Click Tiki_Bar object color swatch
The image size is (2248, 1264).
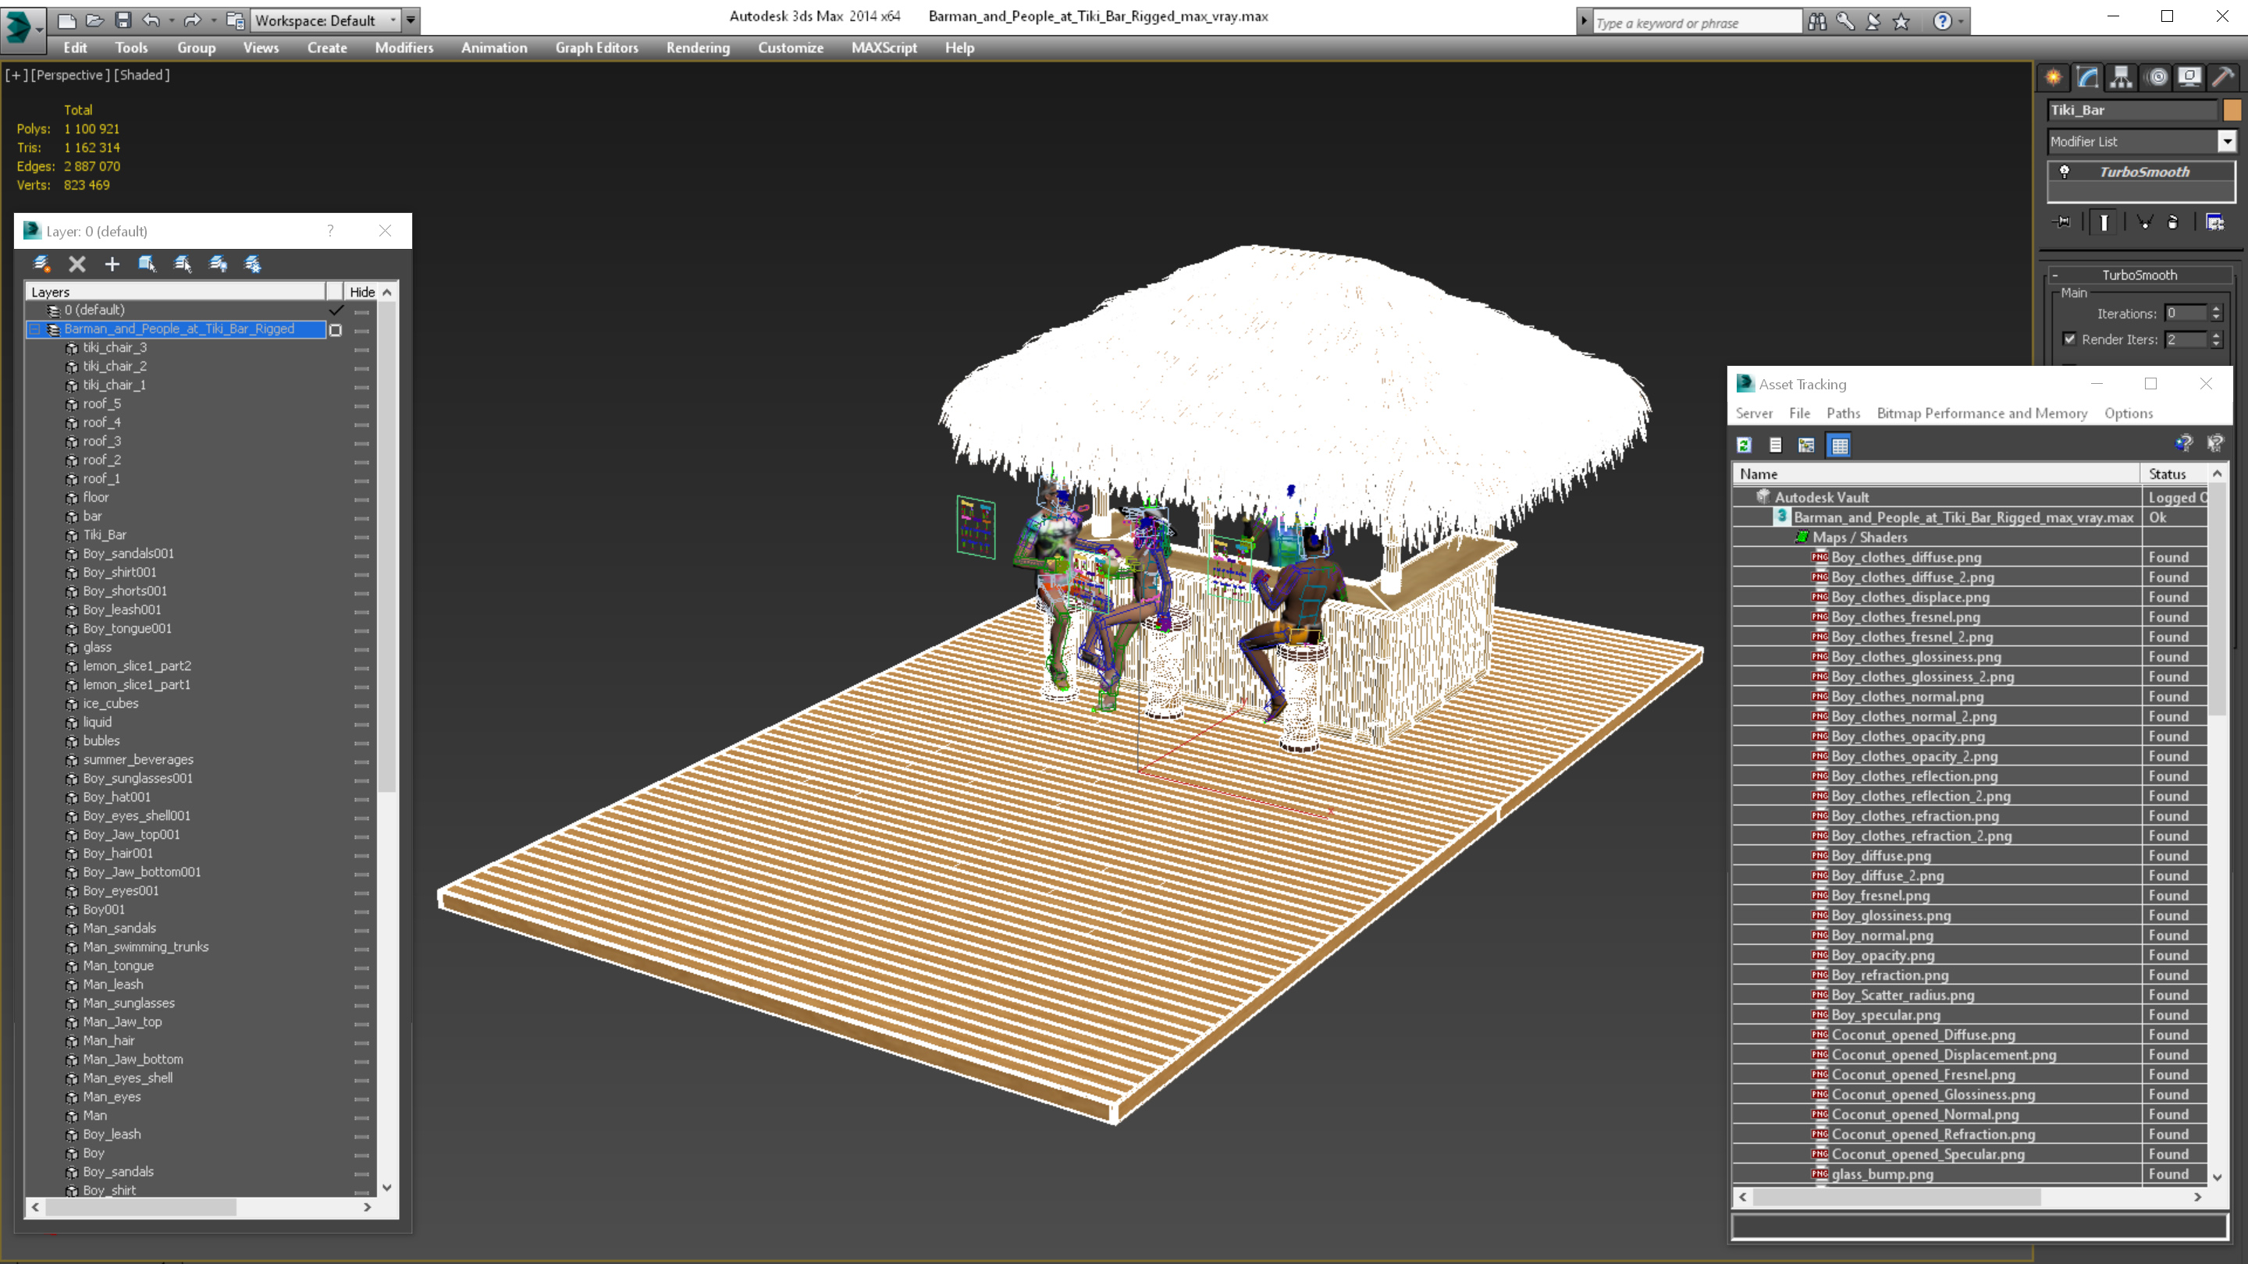[x=2232, y=110]
